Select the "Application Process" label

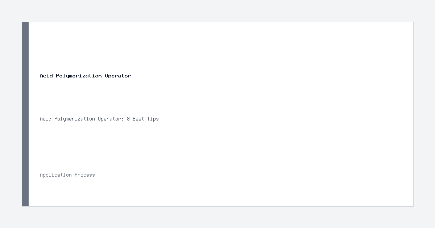(x=67, y=175)
